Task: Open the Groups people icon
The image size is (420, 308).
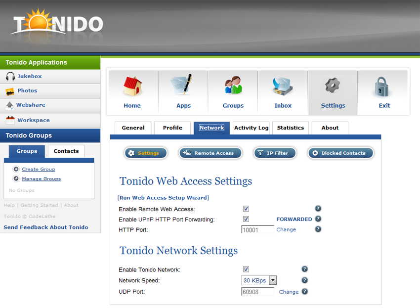Action: tap(233, 85)
